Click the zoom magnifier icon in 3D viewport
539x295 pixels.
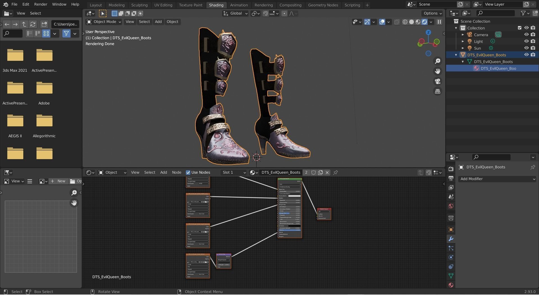[x=437, y=61]
